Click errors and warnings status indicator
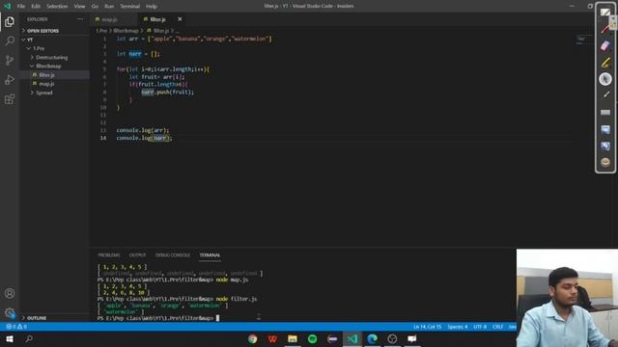 point(16,327)
